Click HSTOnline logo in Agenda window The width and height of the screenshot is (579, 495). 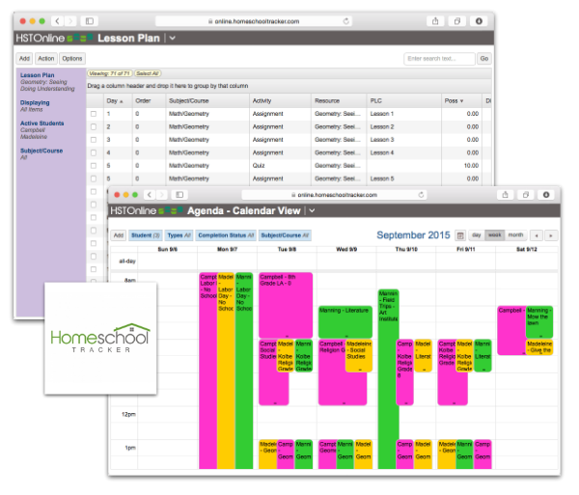(147, 210)
